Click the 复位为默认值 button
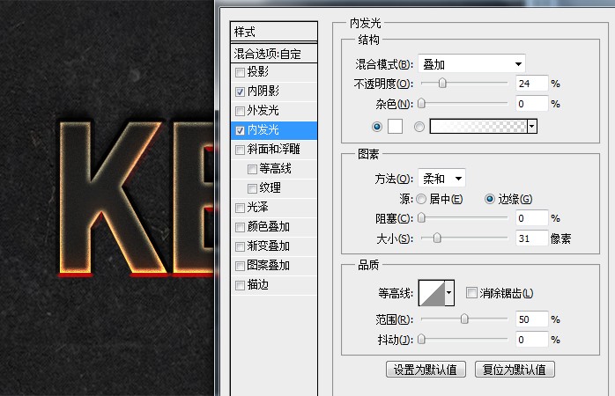Screen dimensions: 615x396 pos(515,370)
